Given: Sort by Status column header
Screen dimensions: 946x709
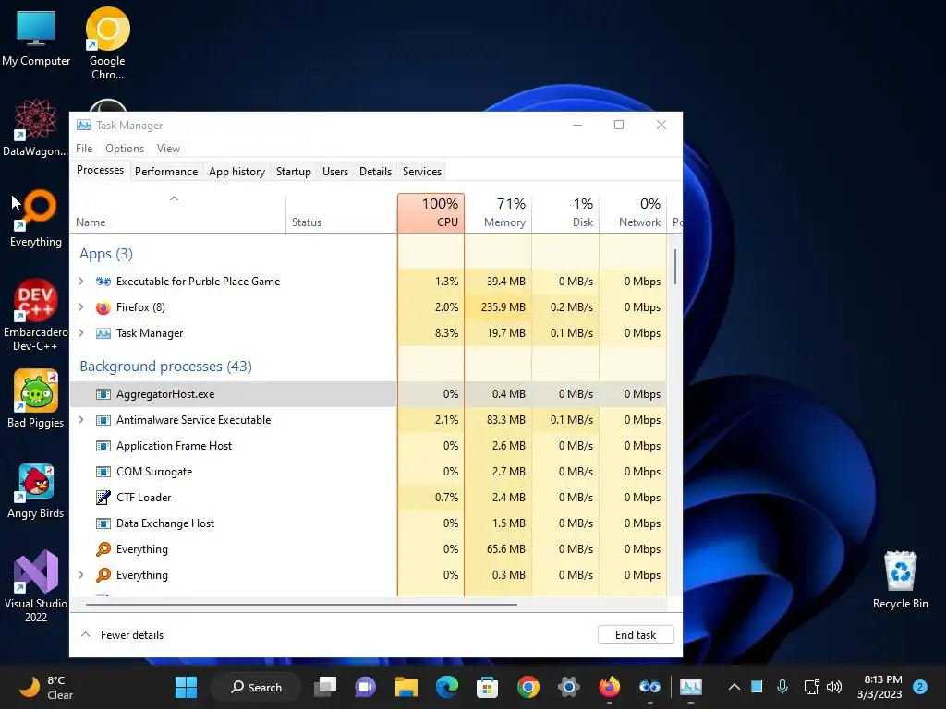Looking at the screenshot, I should (x=342, y=213).
